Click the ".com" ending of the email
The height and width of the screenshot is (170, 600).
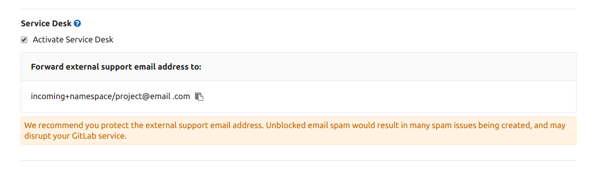[x=181, y=96]
